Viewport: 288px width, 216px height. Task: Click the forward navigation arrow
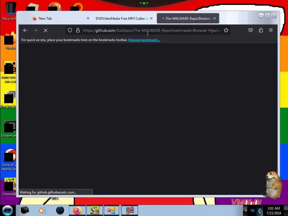point(35,30)
